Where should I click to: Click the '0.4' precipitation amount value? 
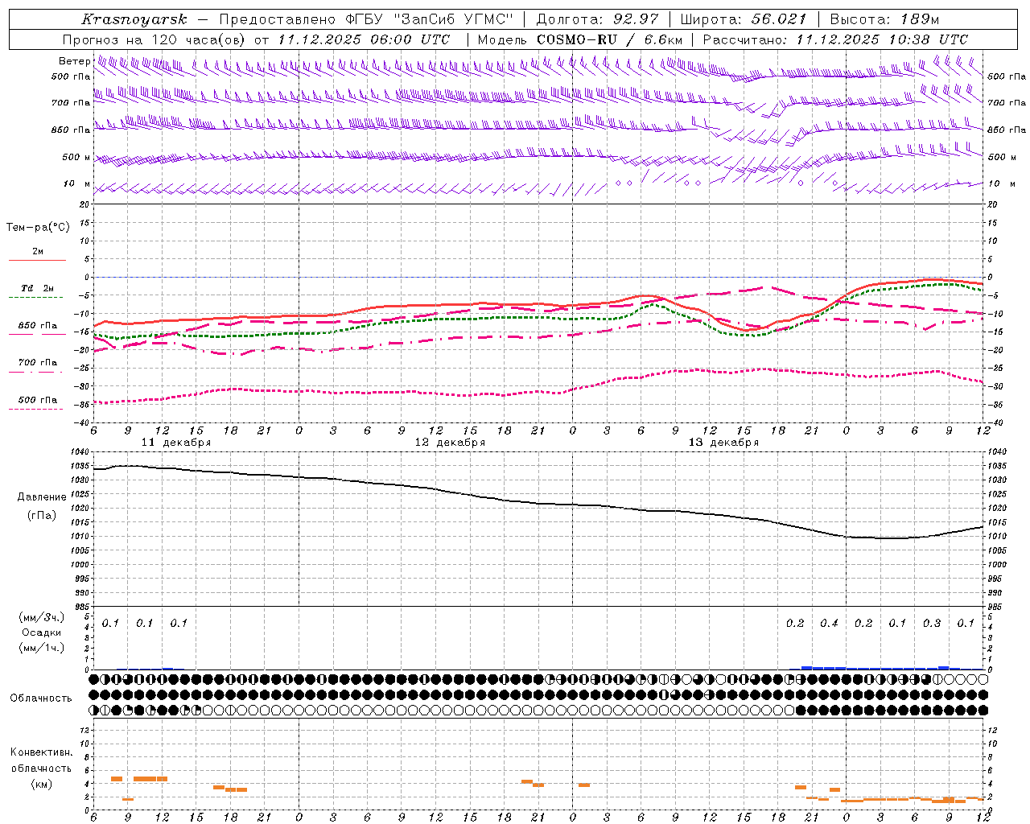829,624
